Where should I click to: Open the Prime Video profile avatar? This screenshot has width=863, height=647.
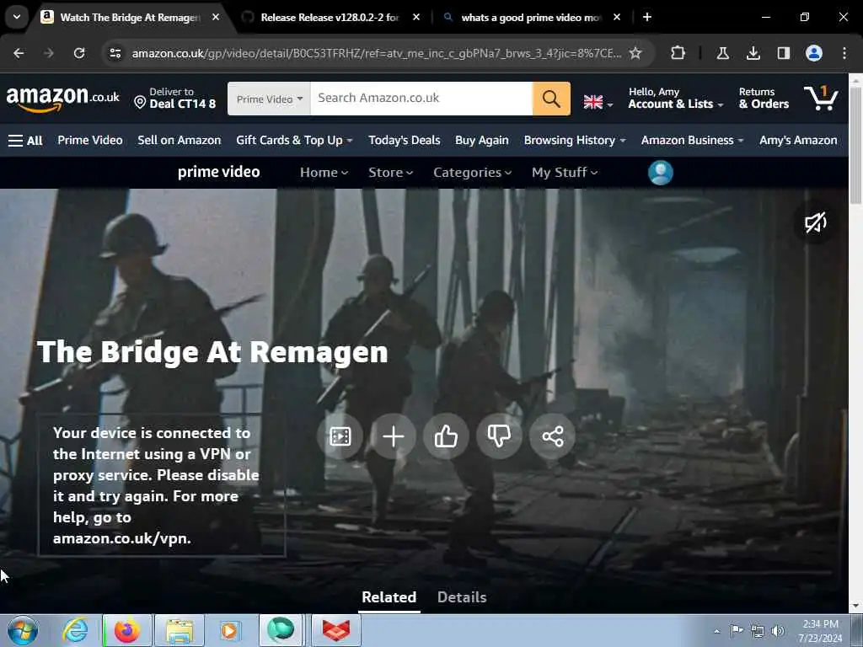661,173
